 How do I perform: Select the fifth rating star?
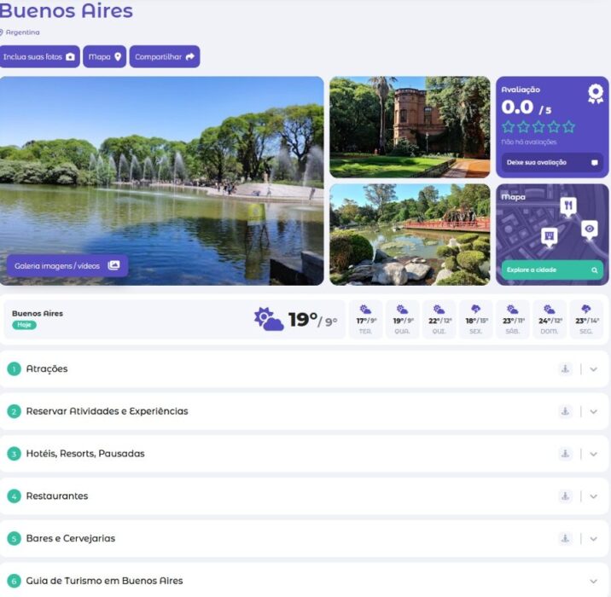pos(568,127)
